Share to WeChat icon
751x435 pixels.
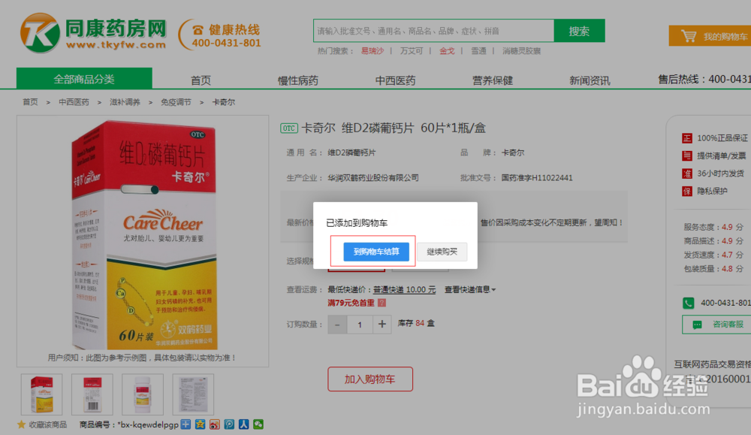tap(258, 424)
